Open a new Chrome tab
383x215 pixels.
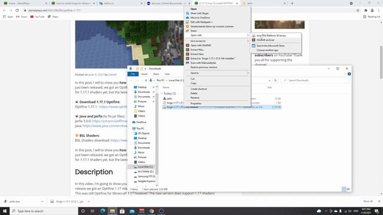click(x=292, y=4)
